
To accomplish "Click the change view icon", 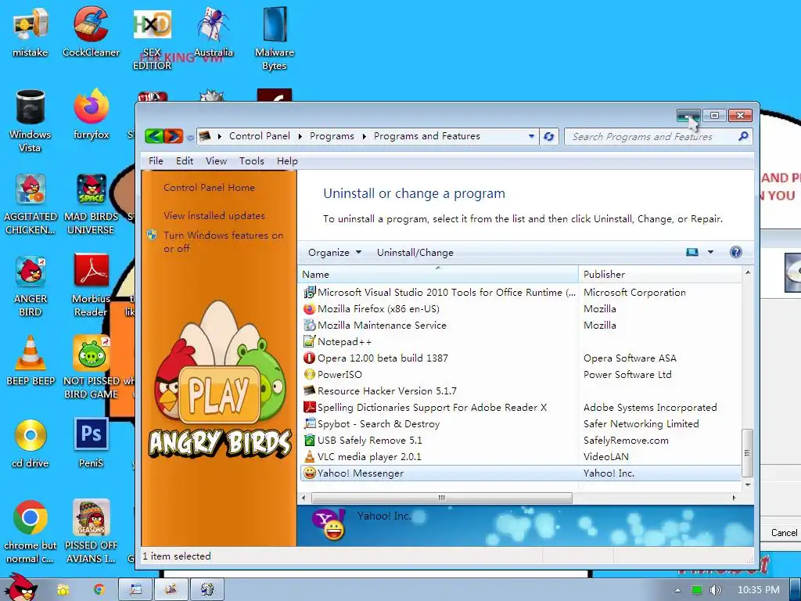I will click(x=692, y=252).
